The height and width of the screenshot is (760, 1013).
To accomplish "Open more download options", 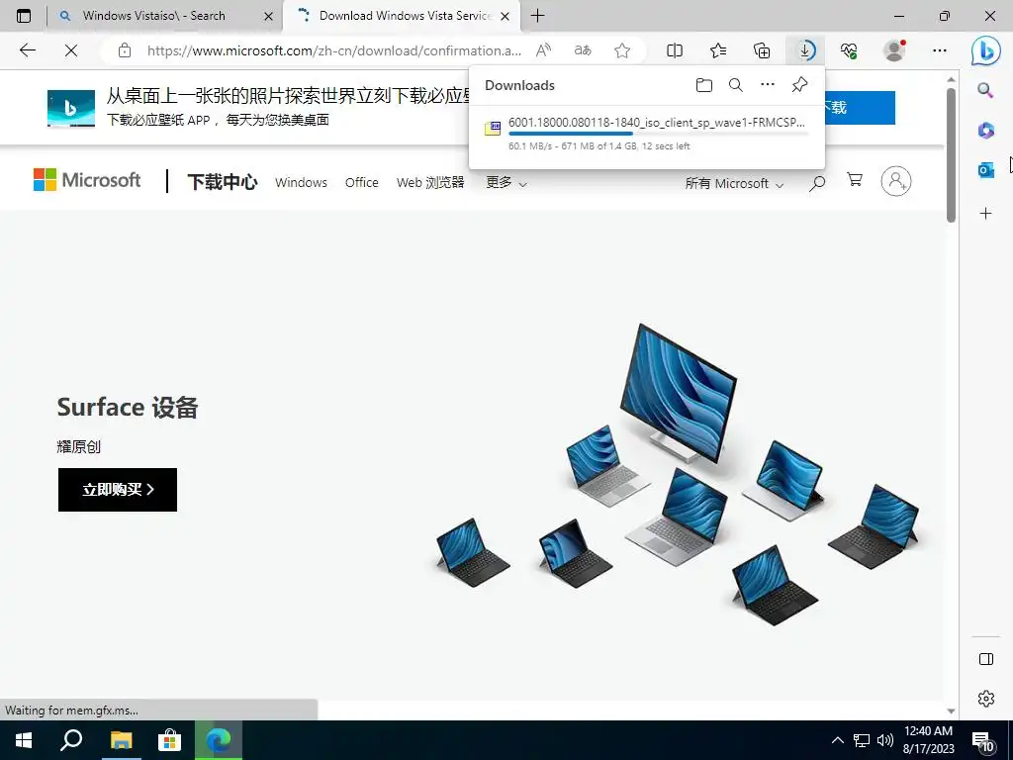I will [x=768, y=85].
